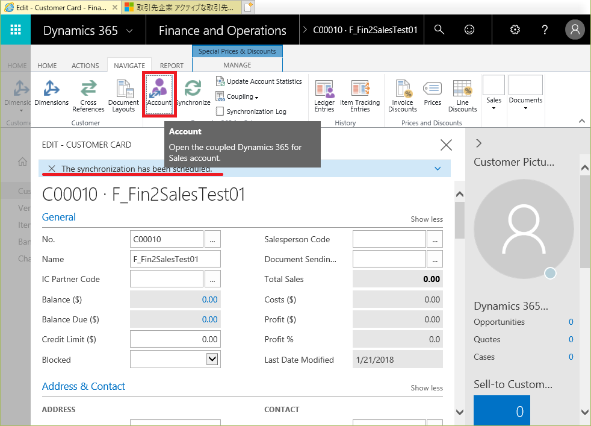591x426 pixels.
Task: Collapse the FactBox pane arrow
Action: 478,143
